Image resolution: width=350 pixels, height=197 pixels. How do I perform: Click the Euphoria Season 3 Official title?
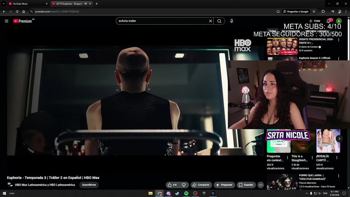[314, 58]
